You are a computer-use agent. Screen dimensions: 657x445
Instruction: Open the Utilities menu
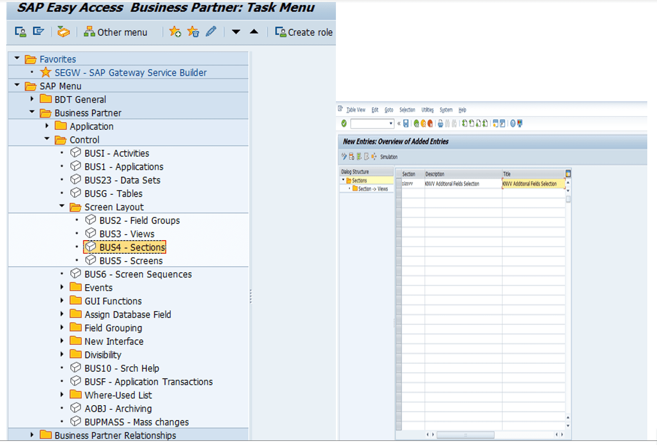(427, 110)
